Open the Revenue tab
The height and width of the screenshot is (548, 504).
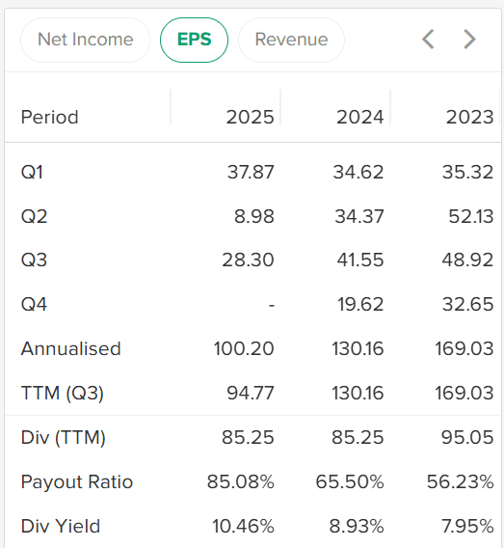pos(291,40)
